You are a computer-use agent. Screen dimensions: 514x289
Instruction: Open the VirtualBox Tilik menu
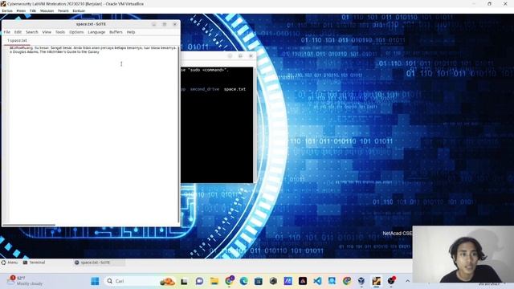pyautogui.click(x=33, y=10)
